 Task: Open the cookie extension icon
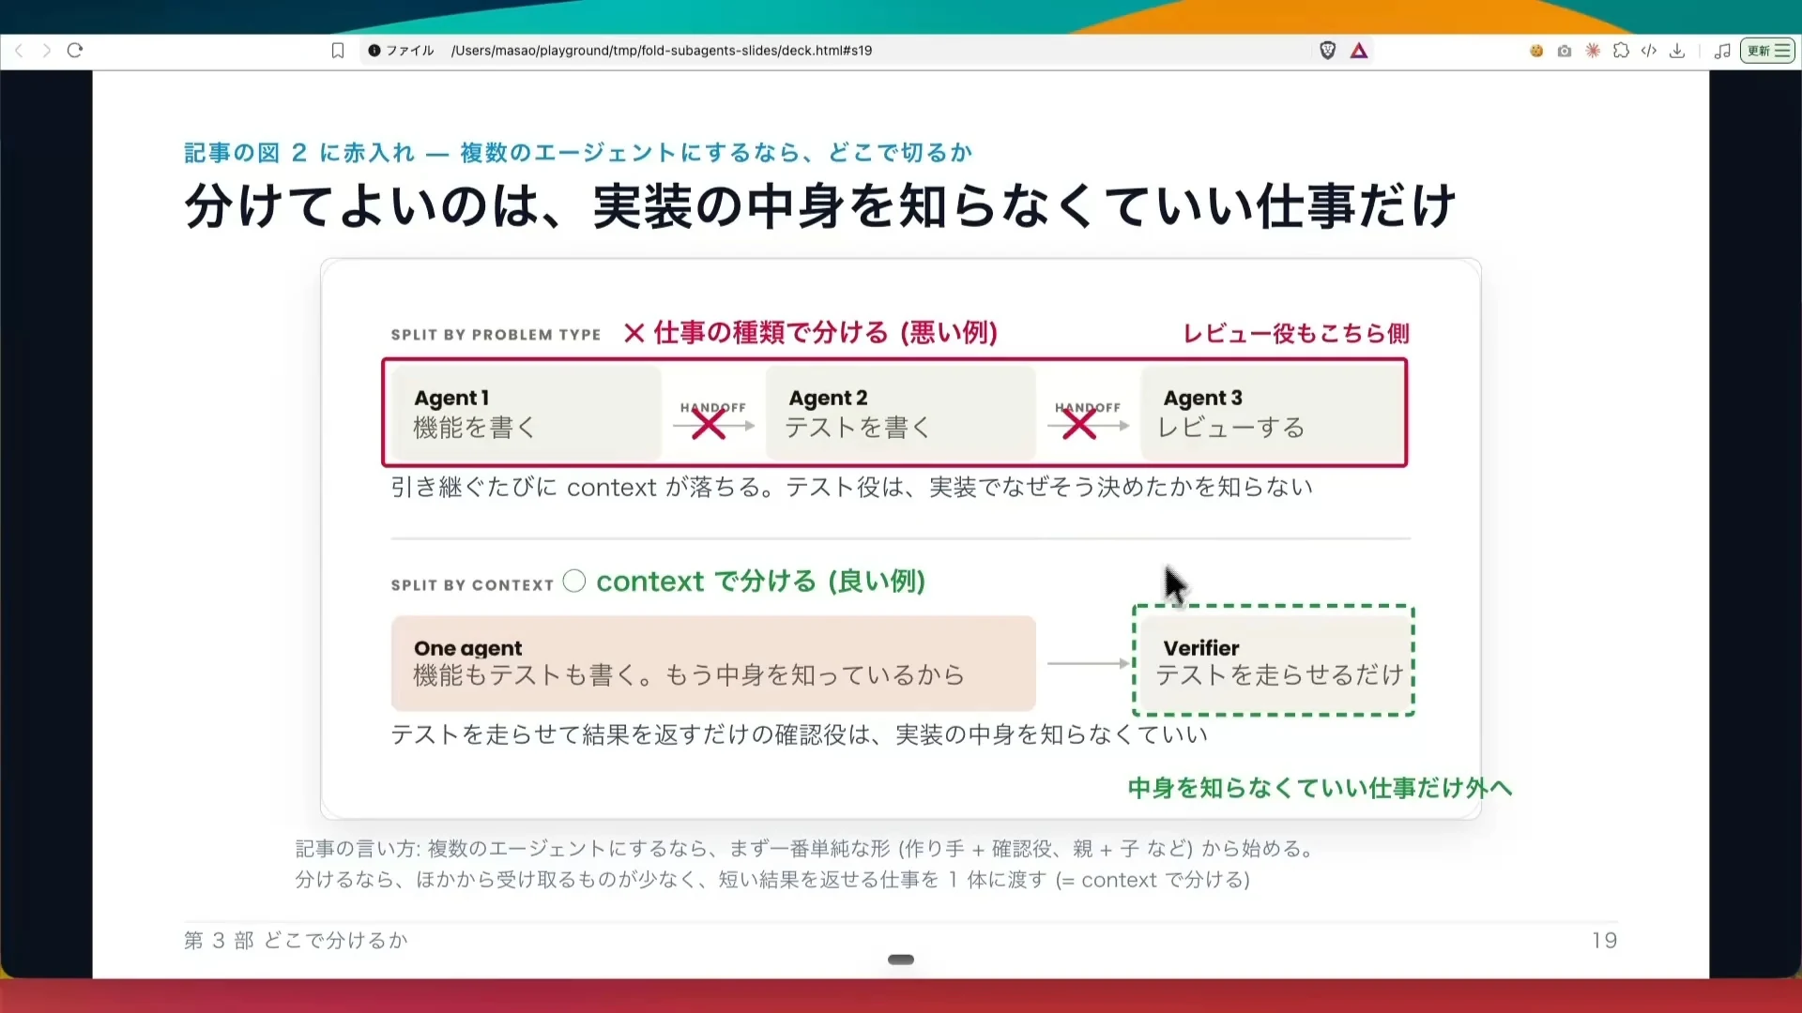point(1536,51)
